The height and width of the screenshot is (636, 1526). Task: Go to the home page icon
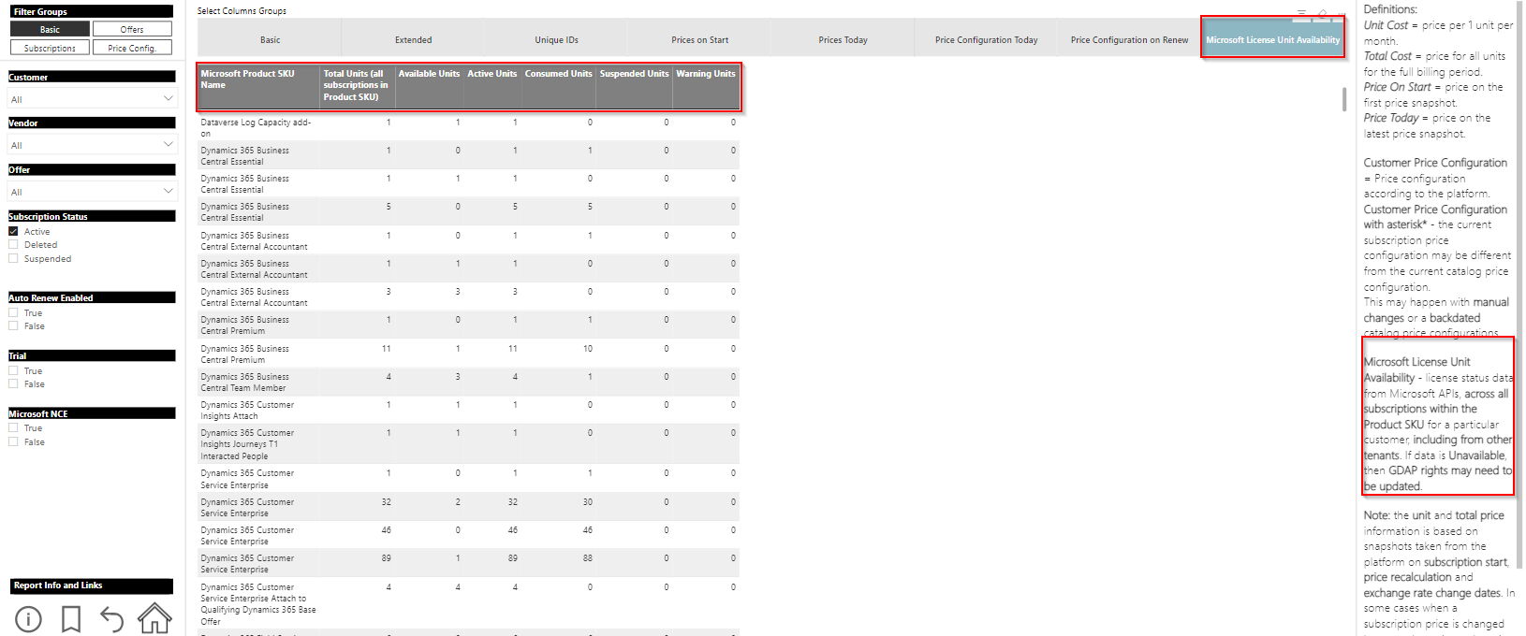coord(154,618)
